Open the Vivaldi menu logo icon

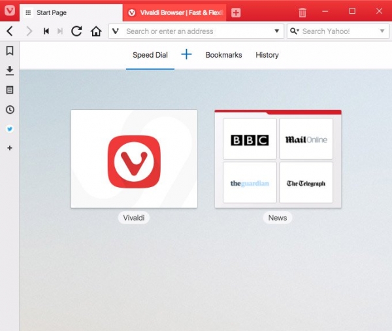[10, 12]
